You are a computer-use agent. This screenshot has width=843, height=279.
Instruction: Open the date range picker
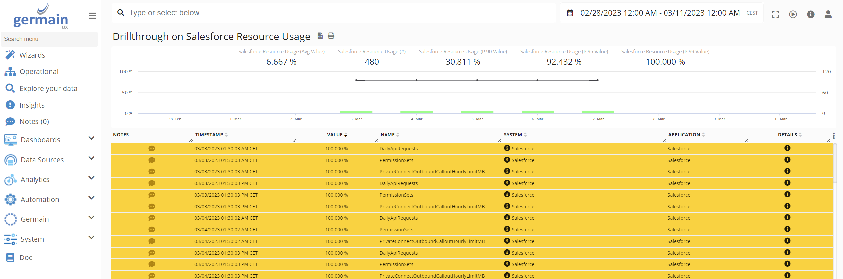tap(660, 13)
